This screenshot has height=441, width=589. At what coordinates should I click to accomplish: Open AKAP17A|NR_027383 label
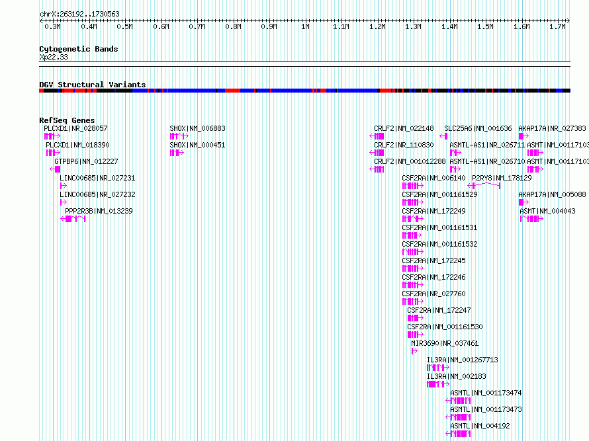click(x=552, y=128)
